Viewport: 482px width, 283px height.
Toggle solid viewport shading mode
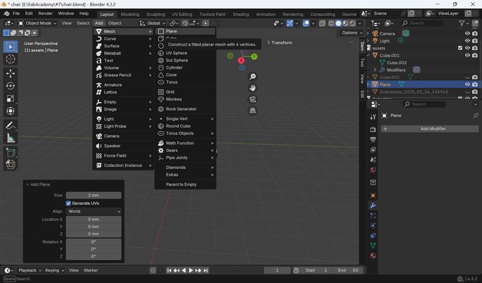(x=339, y=23)
